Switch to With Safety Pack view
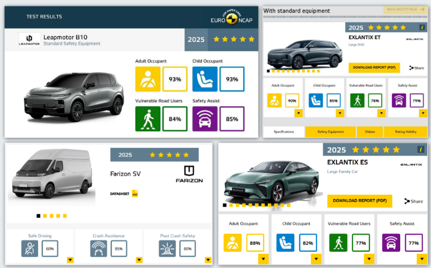This screenshot has height=268, width=431. [406, 10]
